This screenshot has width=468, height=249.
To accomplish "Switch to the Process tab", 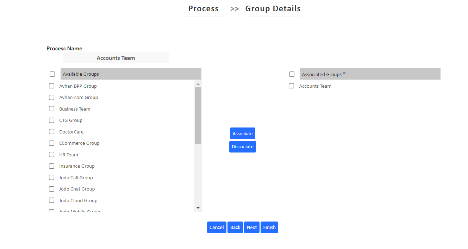I will [204, 8].
